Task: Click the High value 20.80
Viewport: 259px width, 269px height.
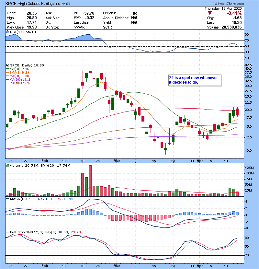Action: (x=32, y=18)
